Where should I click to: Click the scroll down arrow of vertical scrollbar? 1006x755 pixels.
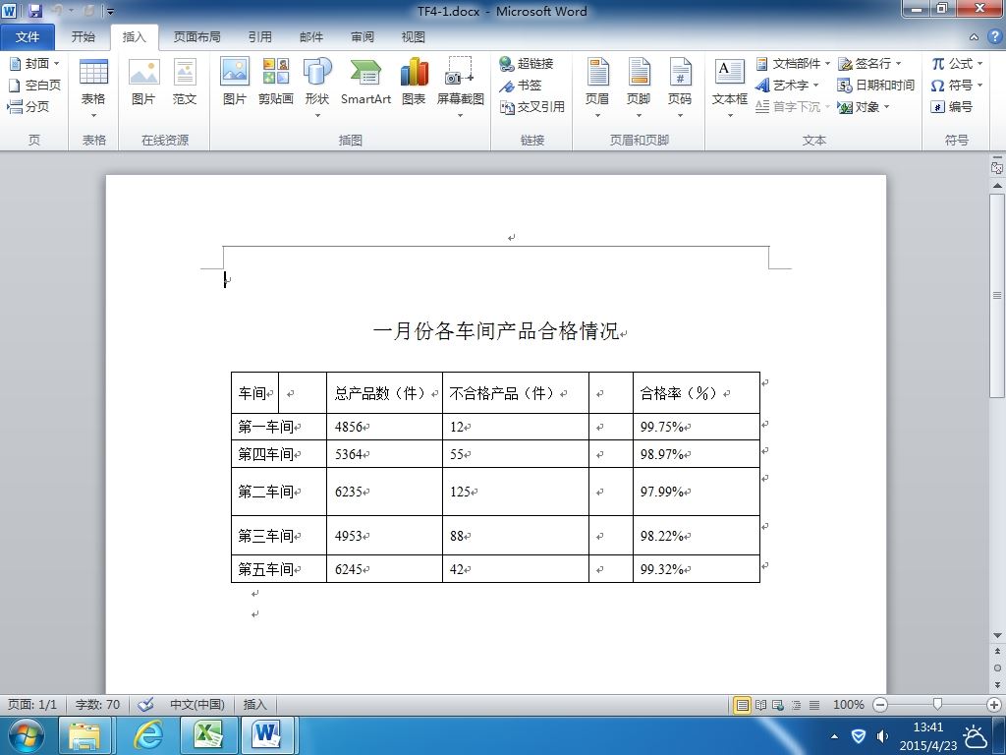coord(997,636)
